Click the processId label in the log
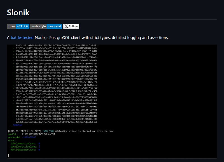This screenshot has width=224, height=162. tap(14, 137)
